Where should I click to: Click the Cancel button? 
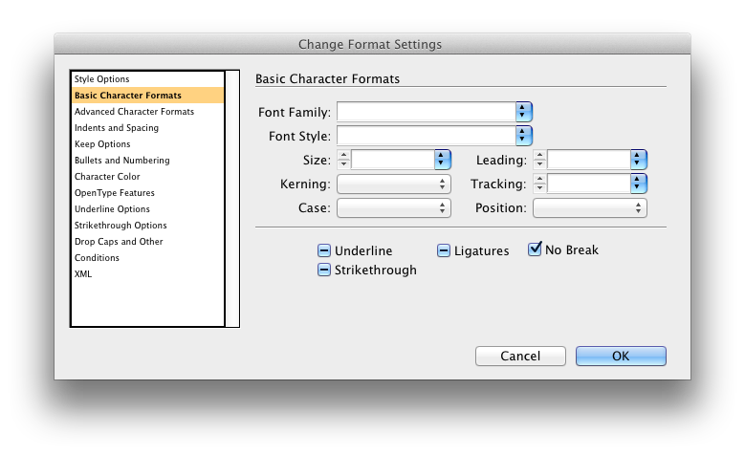[x=520, y=356]
